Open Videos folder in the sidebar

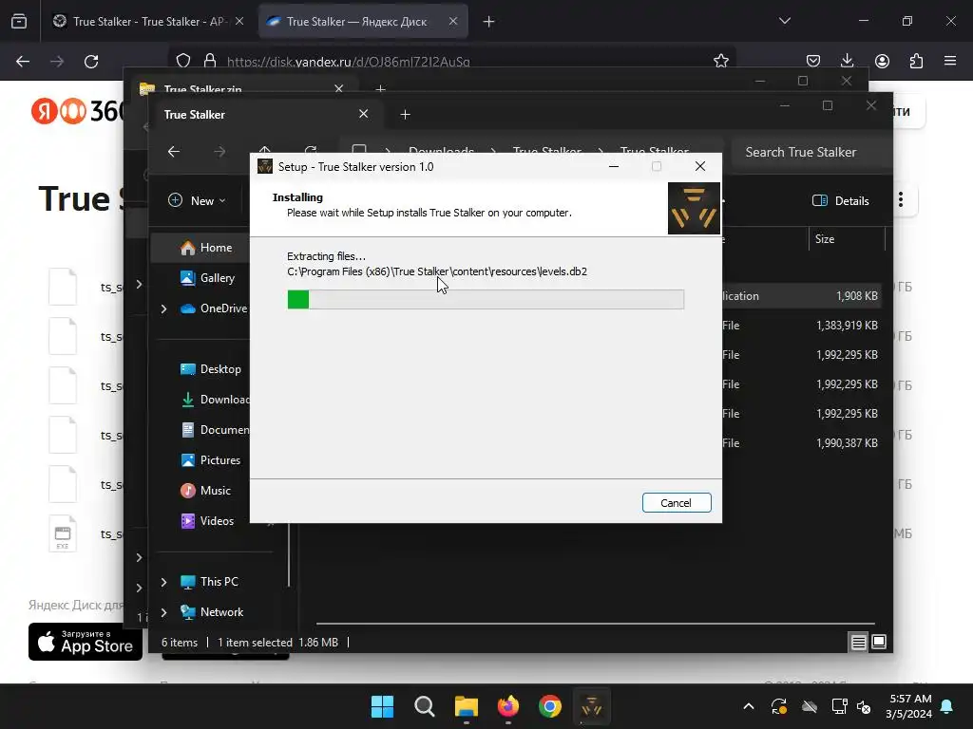207,521
